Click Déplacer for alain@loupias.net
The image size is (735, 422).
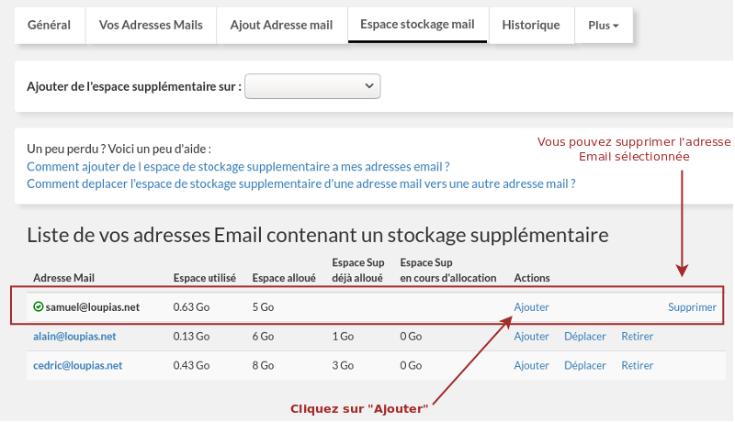(585, 337)
